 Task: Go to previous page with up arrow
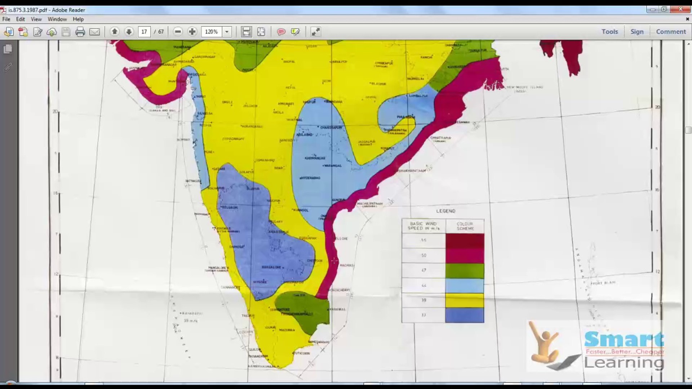115,32
